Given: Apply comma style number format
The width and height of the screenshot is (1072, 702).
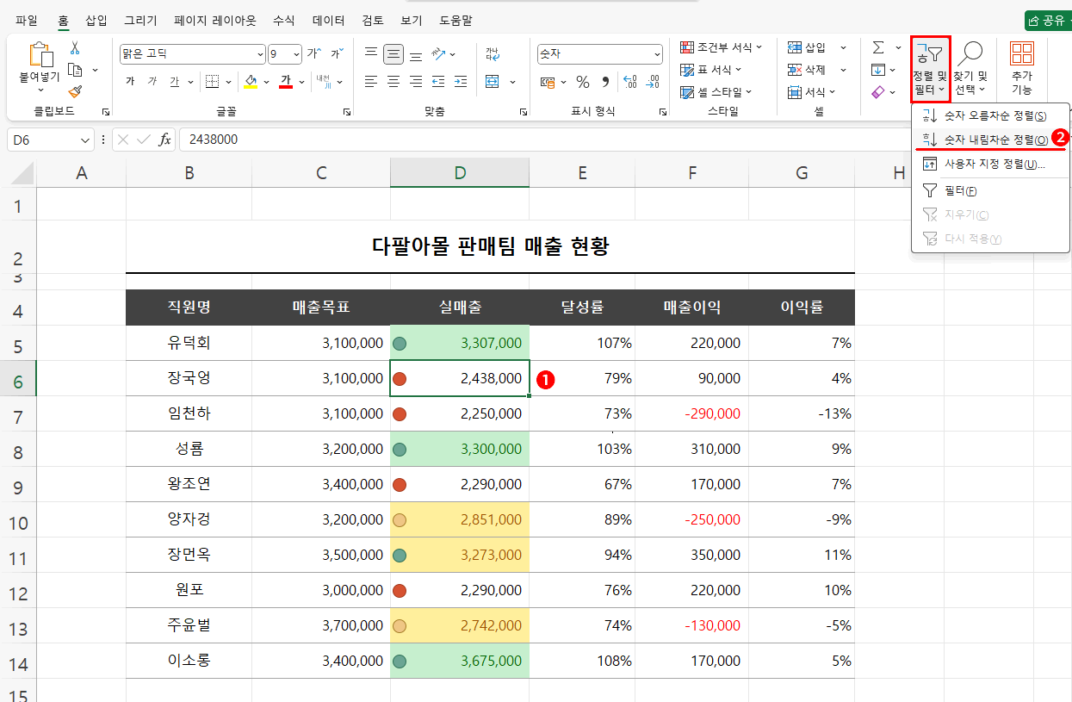Looking at the screenshot, I should coord(605,82).
